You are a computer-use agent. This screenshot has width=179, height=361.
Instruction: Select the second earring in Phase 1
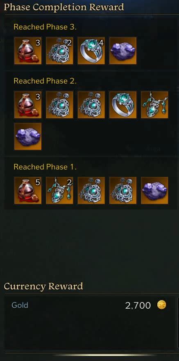[x=123, y=190]
